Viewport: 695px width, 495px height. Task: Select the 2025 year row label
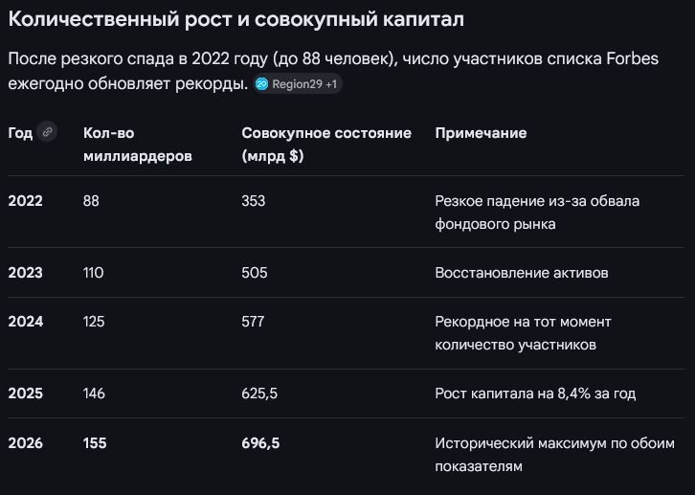(25, 394)
